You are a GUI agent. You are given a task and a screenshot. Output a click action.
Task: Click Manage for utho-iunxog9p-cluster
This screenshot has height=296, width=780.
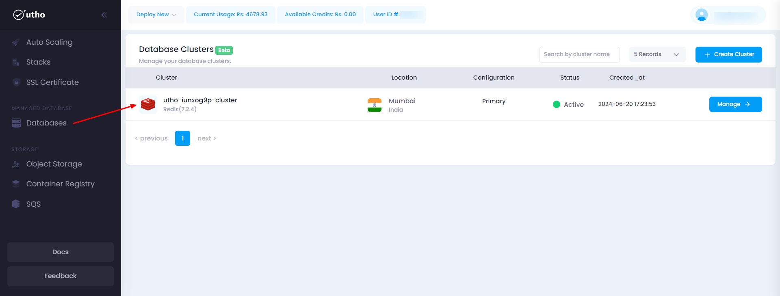pyautogui.click(x=735, y=104)
